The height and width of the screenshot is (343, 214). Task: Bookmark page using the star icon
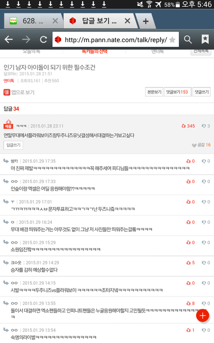coord(172,40)
